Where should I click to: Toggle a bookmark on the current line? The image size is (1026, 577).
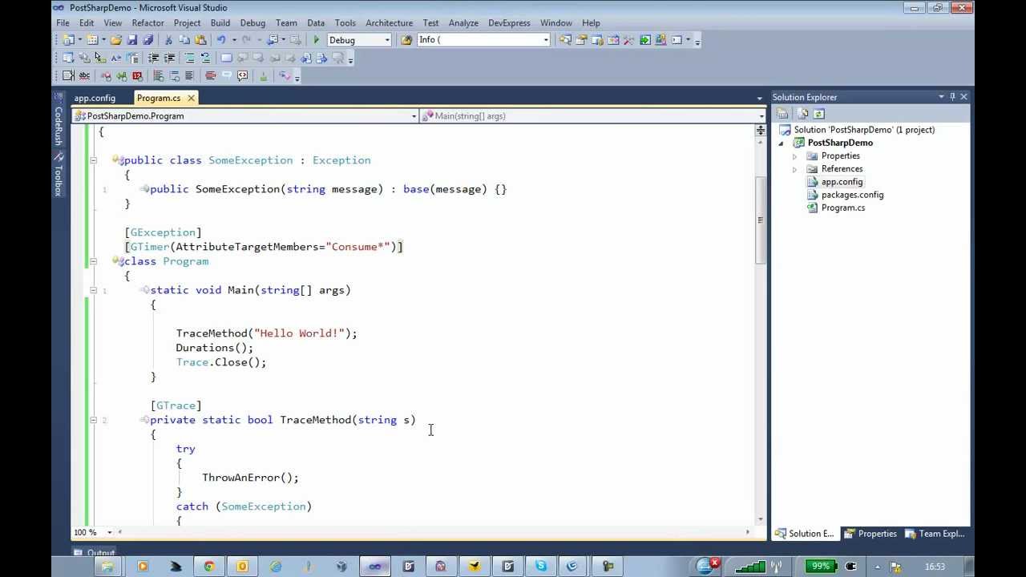coord(227,58)
